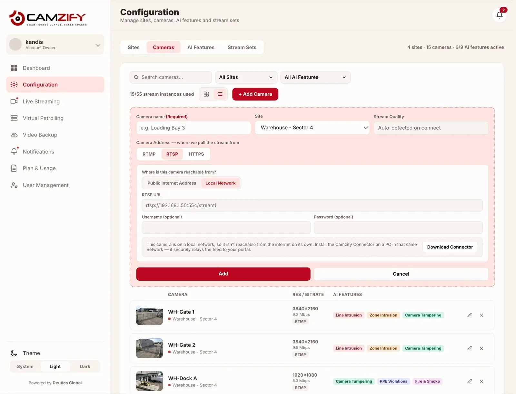Switch to list view layout
Viewport: 516px width, 394px height.
(220, 94)
